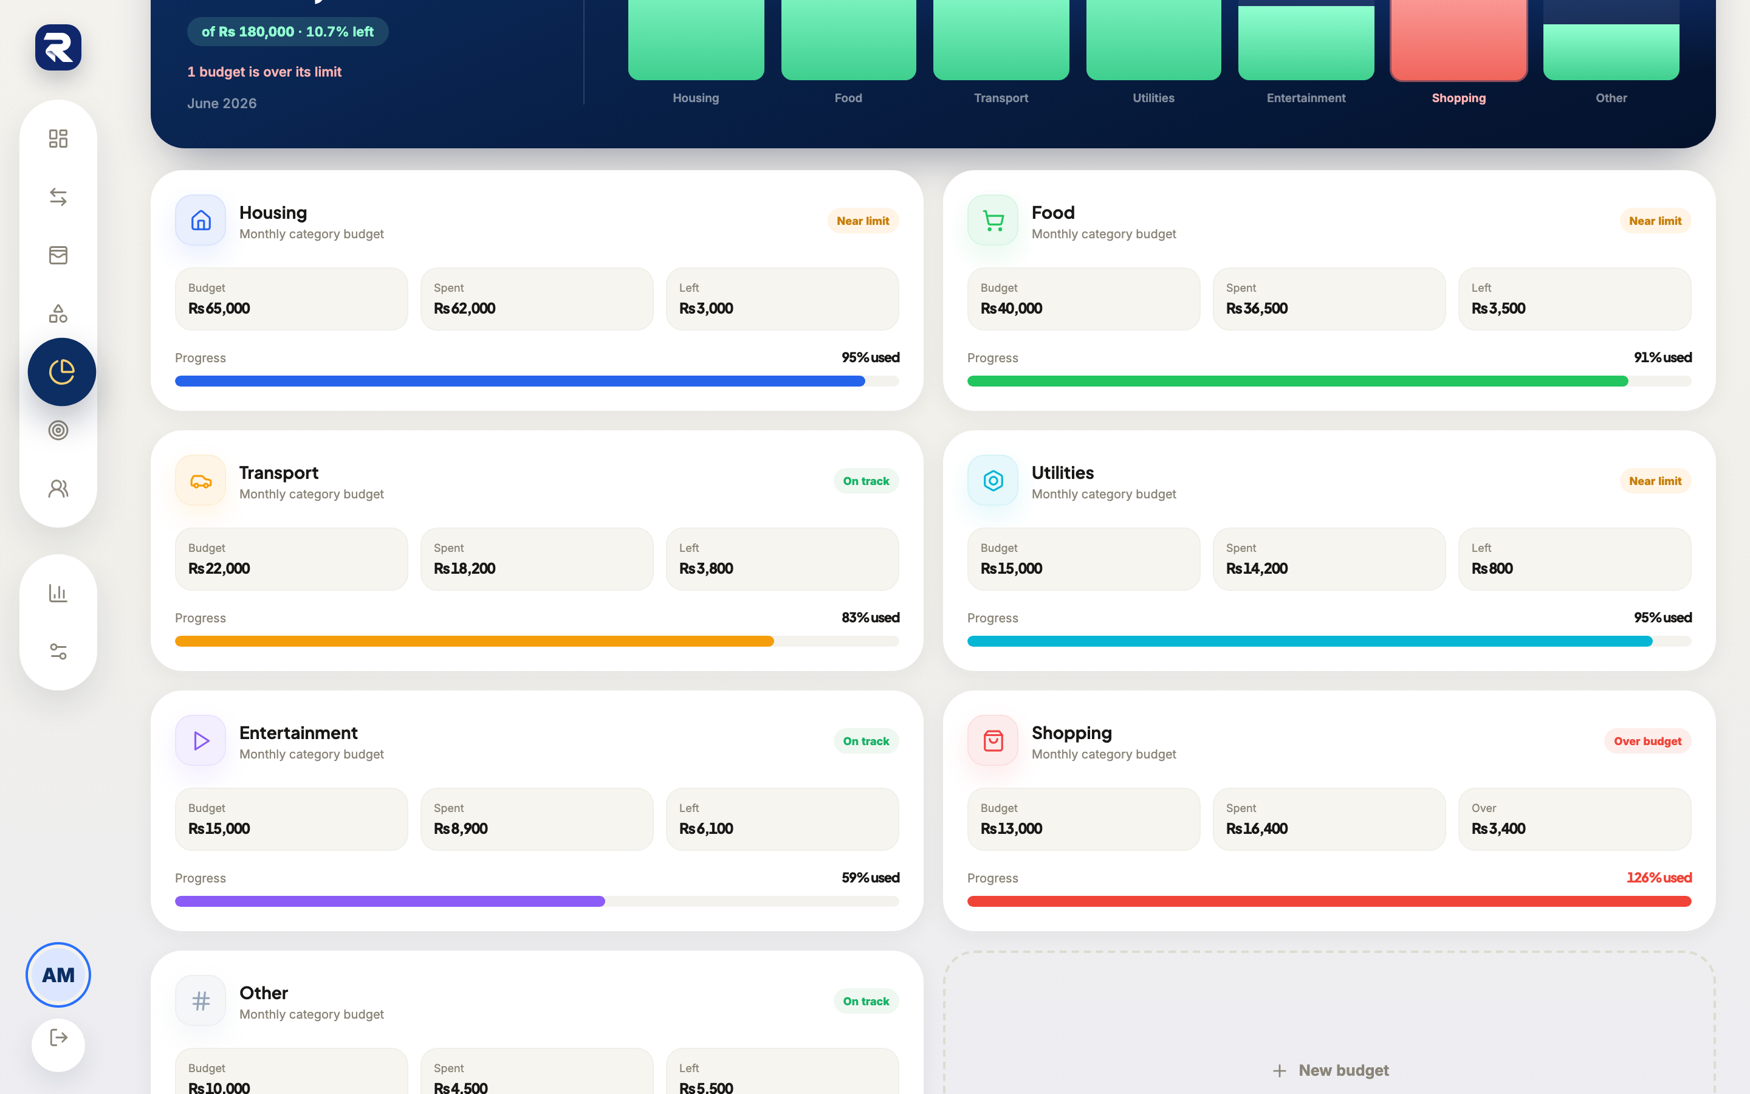Click Entertainment left value Rs 6,100
The image size is (1750, 1094).
[x=706, y=828]
